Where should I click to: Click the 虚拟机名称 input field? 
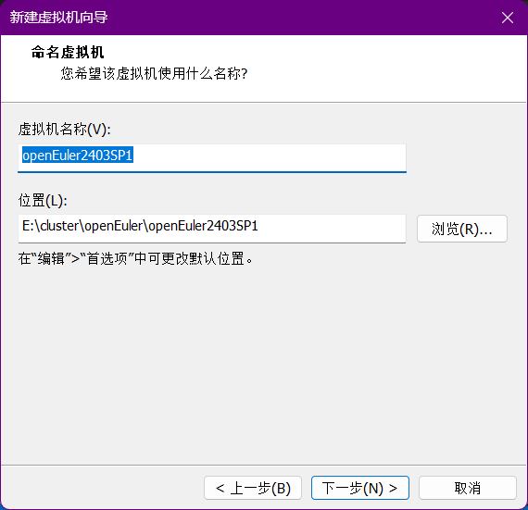point(212,158)
